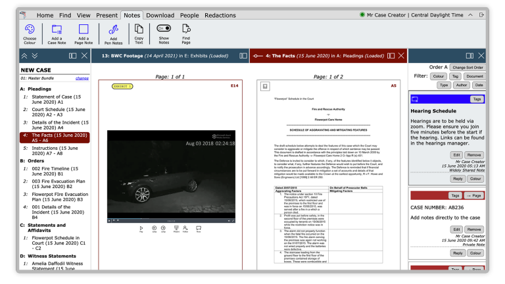Image resolution: width=505 pixels, height=284 pixels.
Task: Toggle split view in The Facts header
Action: coord(391,57)
